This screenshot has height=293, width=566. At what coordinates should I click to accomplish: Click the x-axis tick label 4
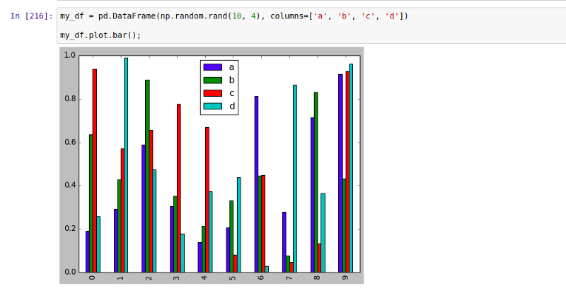point(204,277)
